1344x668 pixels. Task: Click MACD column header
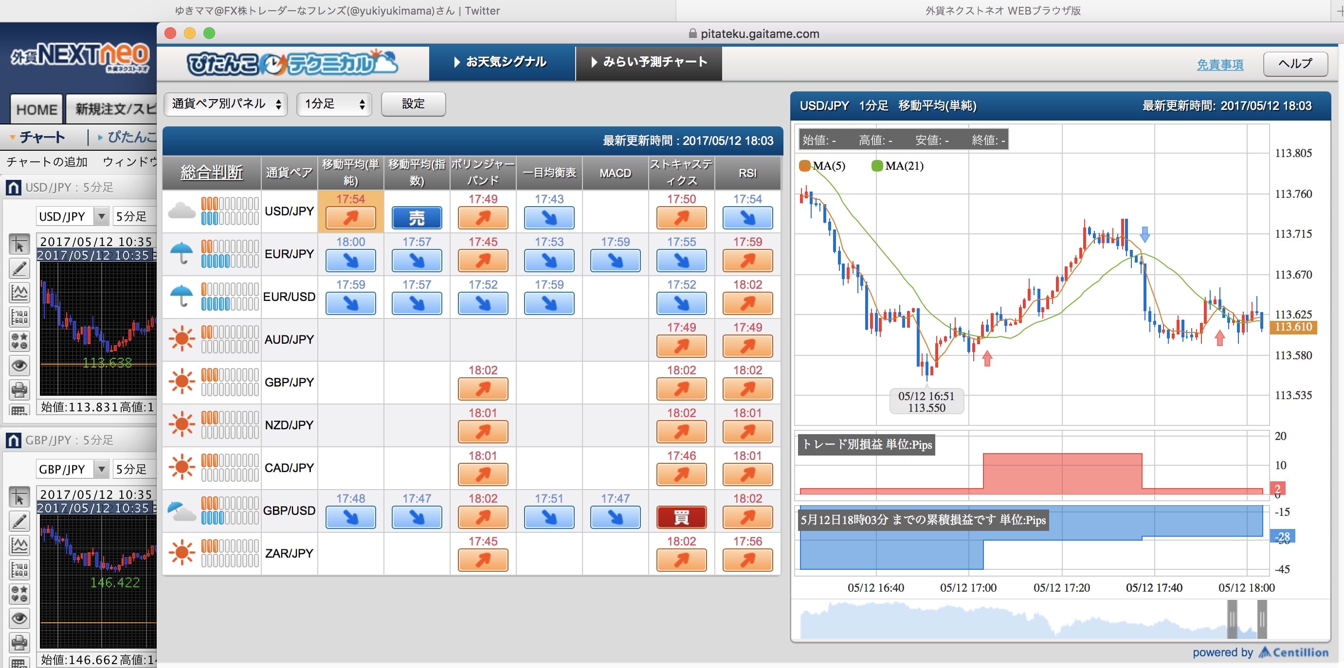(x=616, y=173)
